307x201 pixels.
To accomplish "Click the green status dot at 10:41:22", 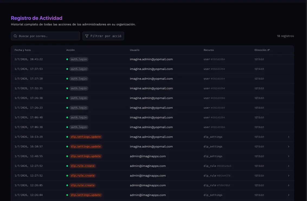I will [67, 59].
